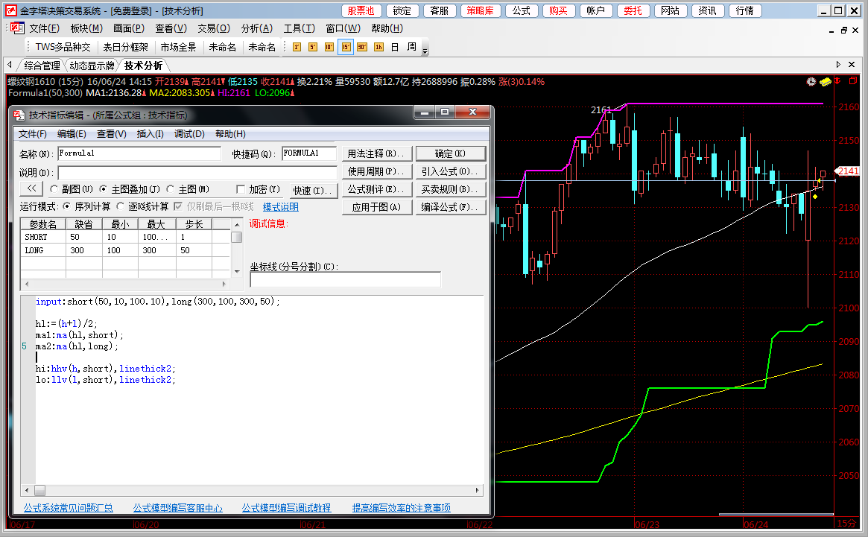Select the 1-minute period icon

(297, 47)
